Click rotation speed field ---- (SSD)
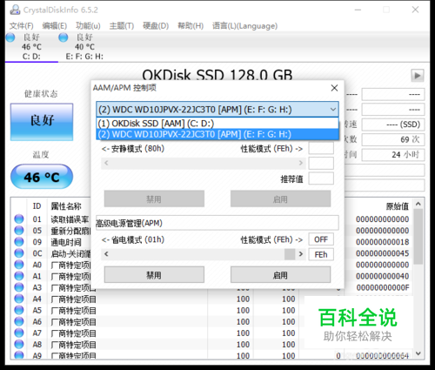 [393, 124]
